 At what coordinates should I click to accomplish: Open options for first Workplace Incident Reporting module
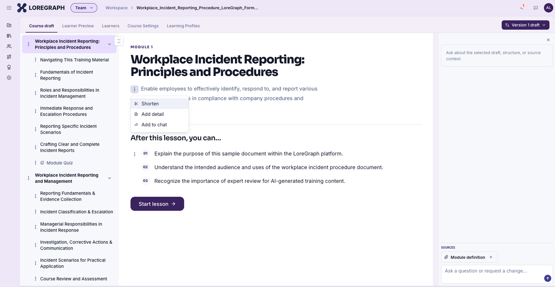28,44
